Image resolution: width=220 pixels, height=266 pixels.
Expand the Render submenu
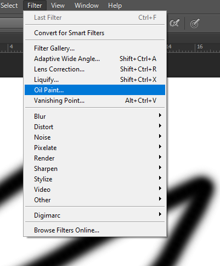coord(95,158)
